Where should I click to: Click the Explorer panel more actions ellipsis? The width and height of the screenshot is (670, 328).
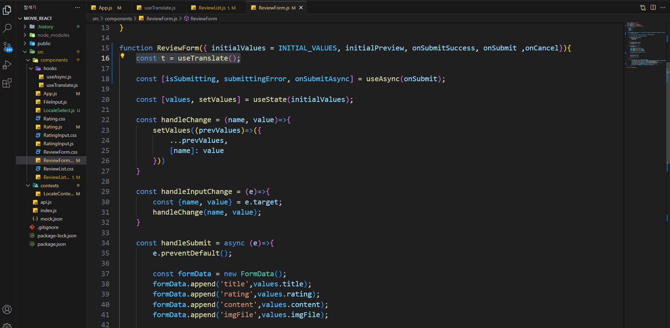pyautogui.click(x=78, y=7)
